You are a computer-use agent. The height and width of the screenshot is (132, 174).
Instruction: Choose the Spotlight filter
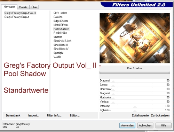coord(58,53)
